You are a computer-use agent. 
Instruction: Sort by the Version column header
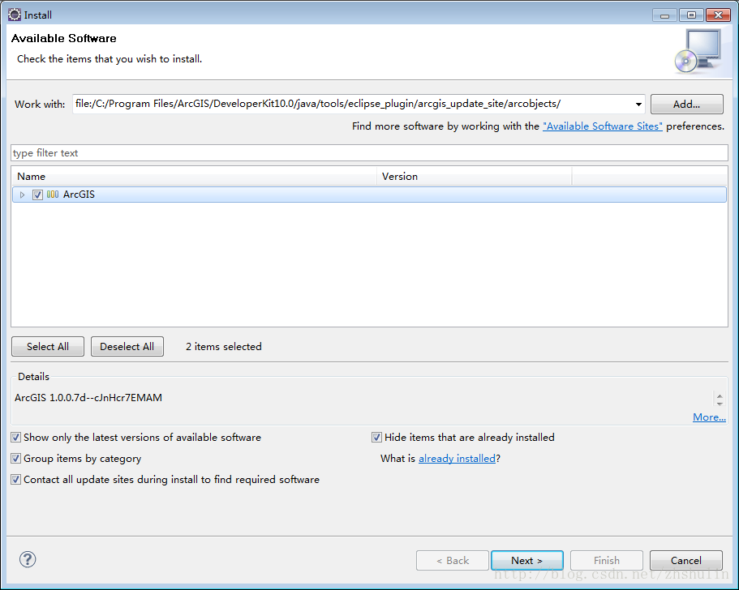coord(474,176)
